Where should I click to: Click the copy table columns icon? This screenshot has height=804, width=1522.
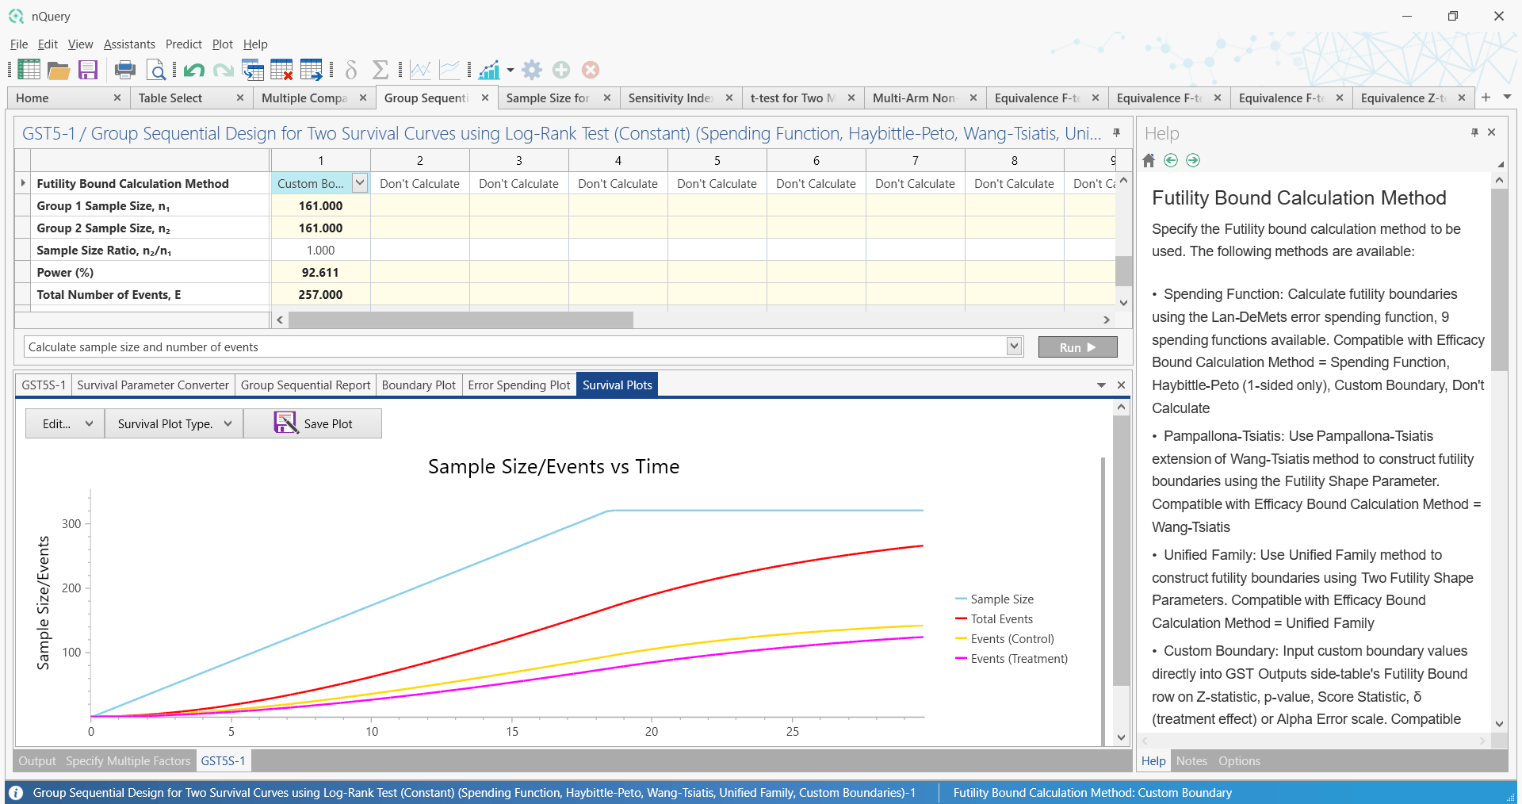(253, 70)
